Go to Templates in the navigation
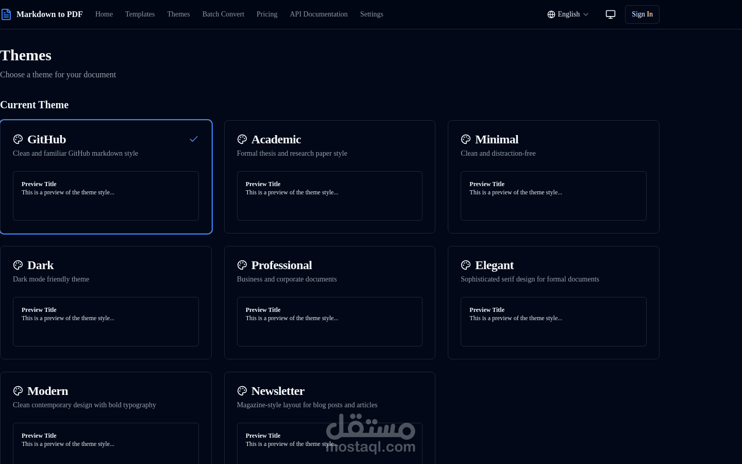This screenshot has width=742, height=464. (140, 14)
